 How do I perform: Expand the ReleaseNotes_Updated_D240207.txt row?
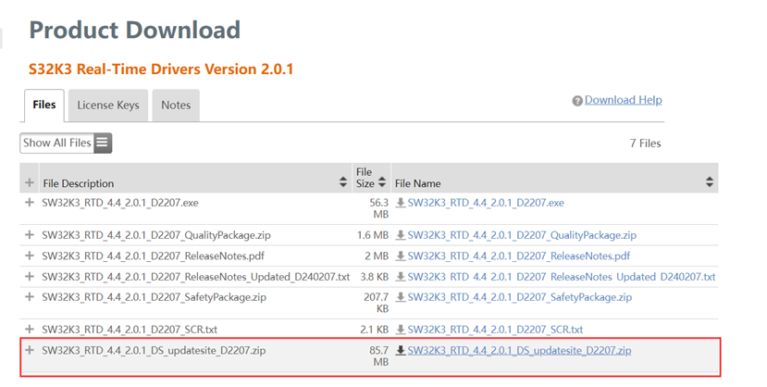pyautogui.click(x=30, y=277)
